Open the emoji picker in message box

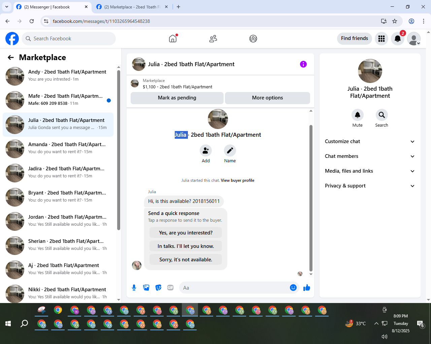293,288
